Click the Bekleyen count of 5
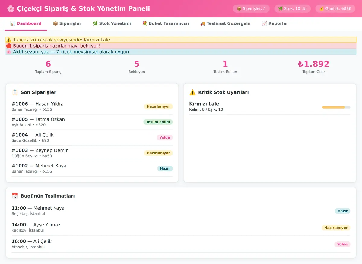Viewport: 362px width, 264px height. (137, 64)
